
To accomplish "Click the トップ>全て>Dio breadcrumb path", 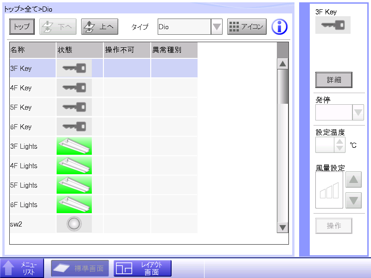I will [x=28, y=9].
